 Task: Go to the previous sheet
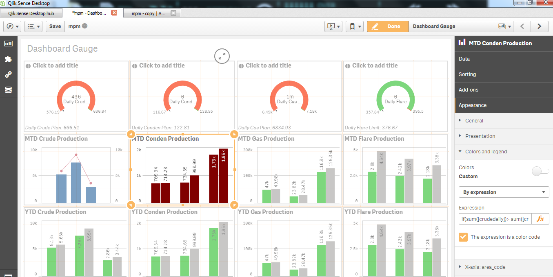click(x=522, y=26)
